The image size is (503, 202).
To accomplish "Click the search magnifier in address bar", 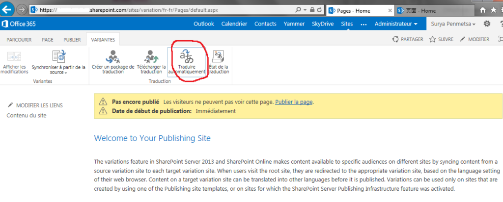I will tap(298, 10).
